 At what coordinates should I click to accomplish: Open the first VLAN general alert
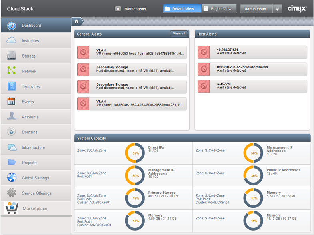point(132,52)
